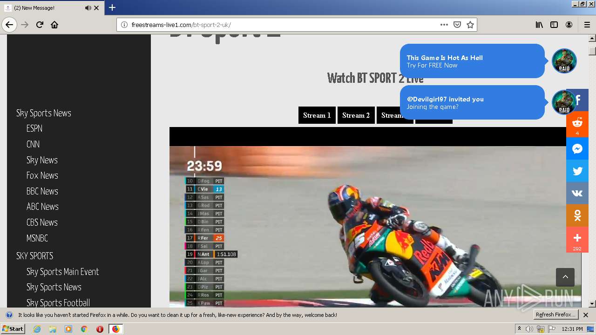Open top Sky Sports News heading
596x335 pixels.
click(44, 113)
